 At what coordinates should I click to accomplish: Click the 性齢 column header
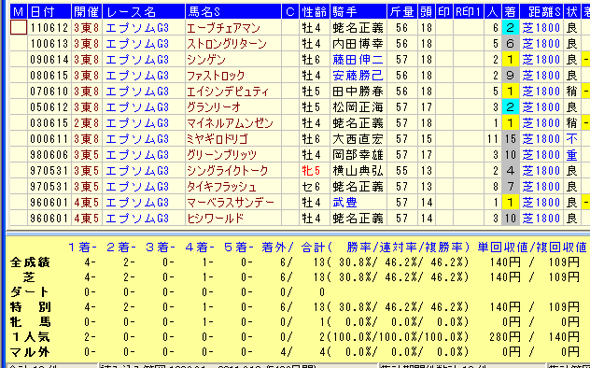[315, 11]
